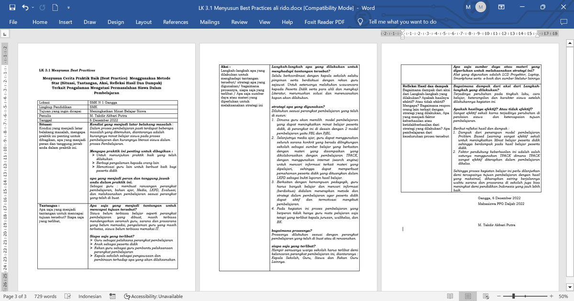Image resolution: width=574 pixels, height=301 pixels.
Task: Switch to the Home ribbon tab
Action: click(40, 22)
